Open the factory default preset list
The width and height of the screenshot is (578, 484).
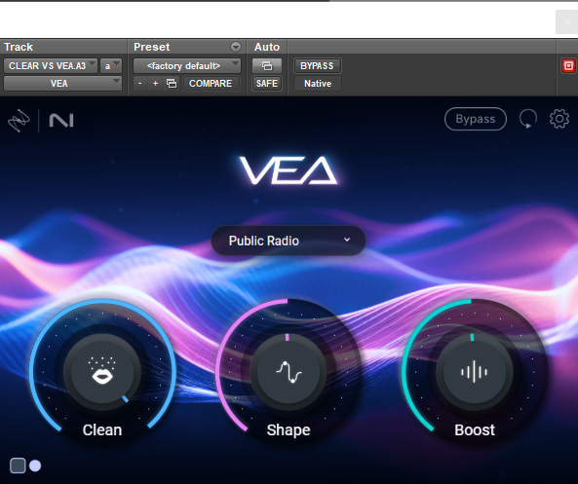tap(187, 66)
